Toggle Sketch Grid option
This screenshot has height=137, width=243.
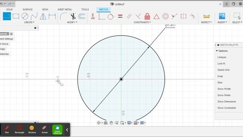[x=223, y=70]
